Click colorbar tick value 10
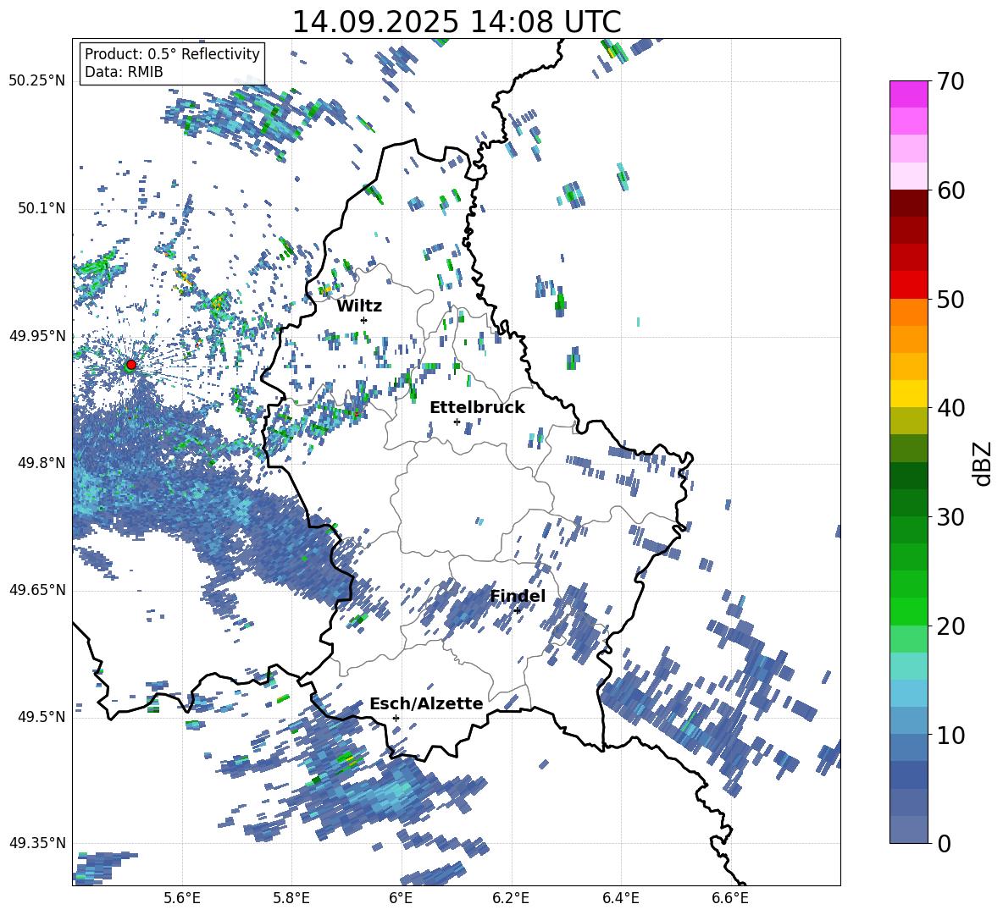Screen dimensions: 1003x915 click(950, 735)
